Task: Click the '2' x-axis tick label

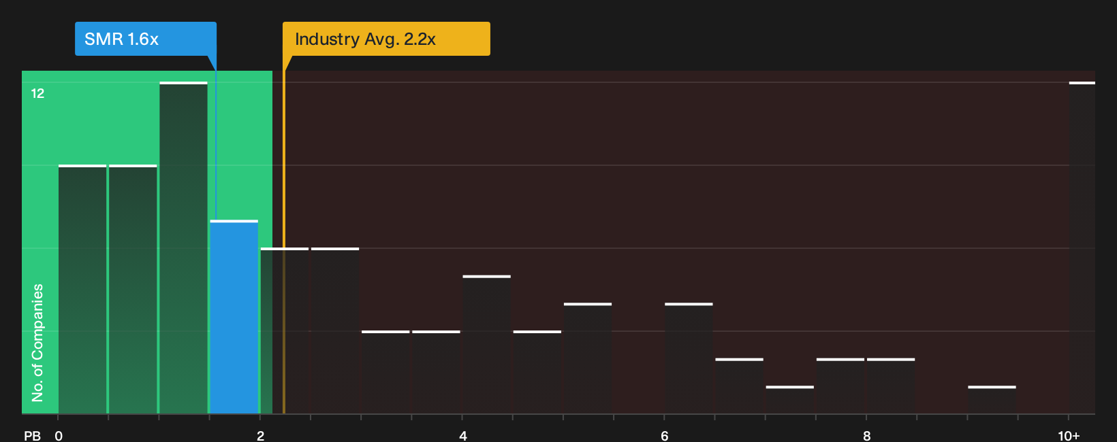Action: pyautogui.click(x=260, y=436)
